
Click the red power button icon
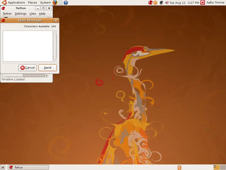pyautogui.click(x=203, y=3)
